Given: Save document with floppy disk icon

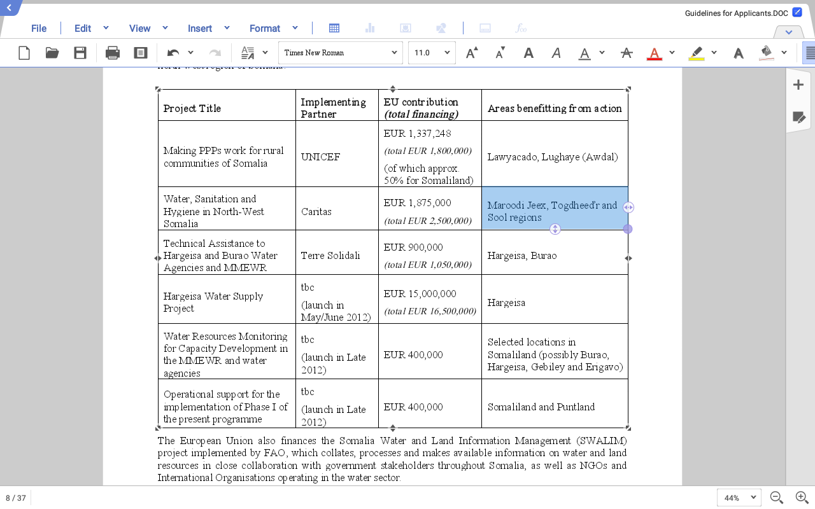Looking at the screenshot, I should [80, 53].
